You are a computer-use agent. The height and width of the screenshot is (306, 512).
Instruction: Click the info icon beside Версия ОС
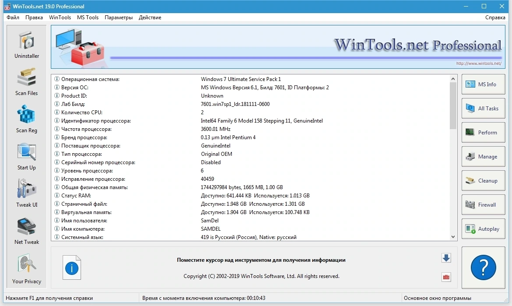click(x=57, y=88)
